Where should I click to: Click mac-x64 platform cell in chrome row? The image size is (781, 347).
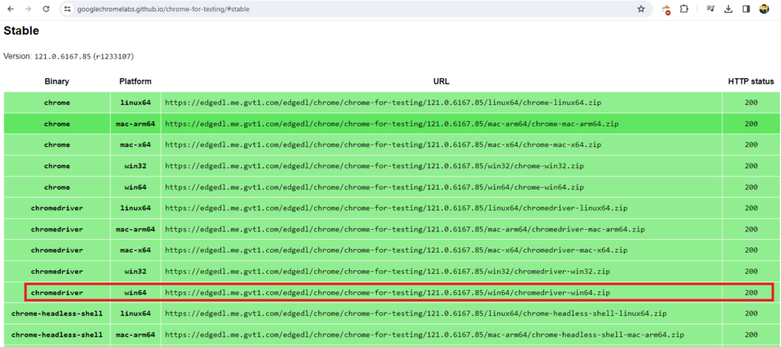pyautogui.click(x=136, y=145)
